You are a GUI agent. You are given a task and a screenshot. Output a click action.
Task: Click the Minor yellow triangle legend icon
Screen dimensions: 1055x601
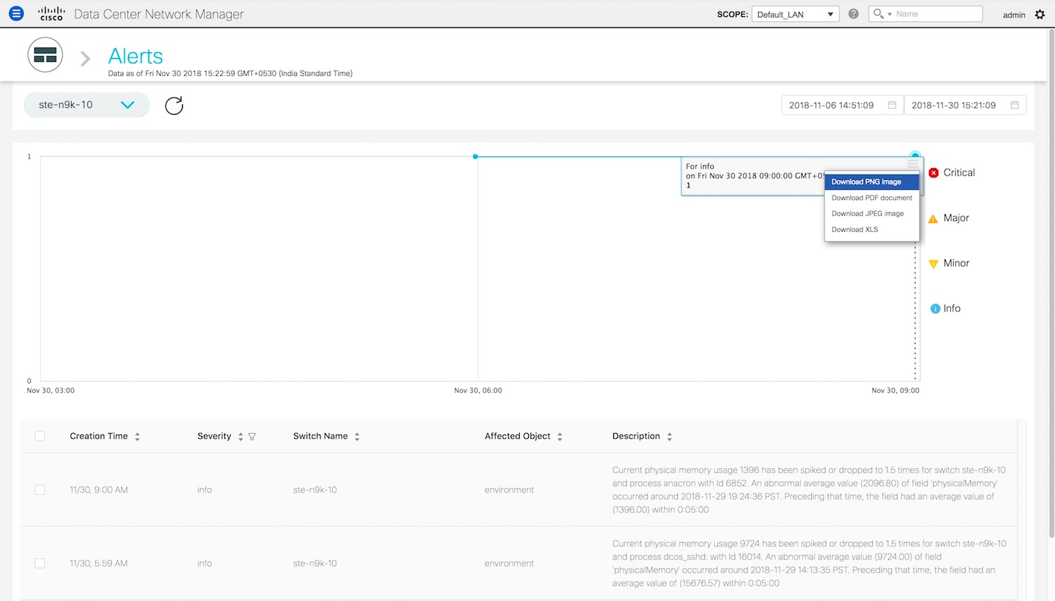(x=933, y=264)
